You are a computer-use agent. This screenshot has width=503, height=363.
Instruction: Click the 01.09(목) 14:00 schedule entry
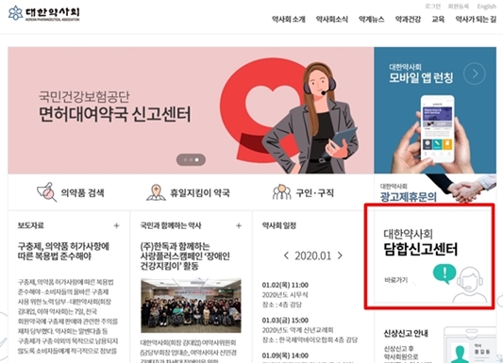[285, 355]
